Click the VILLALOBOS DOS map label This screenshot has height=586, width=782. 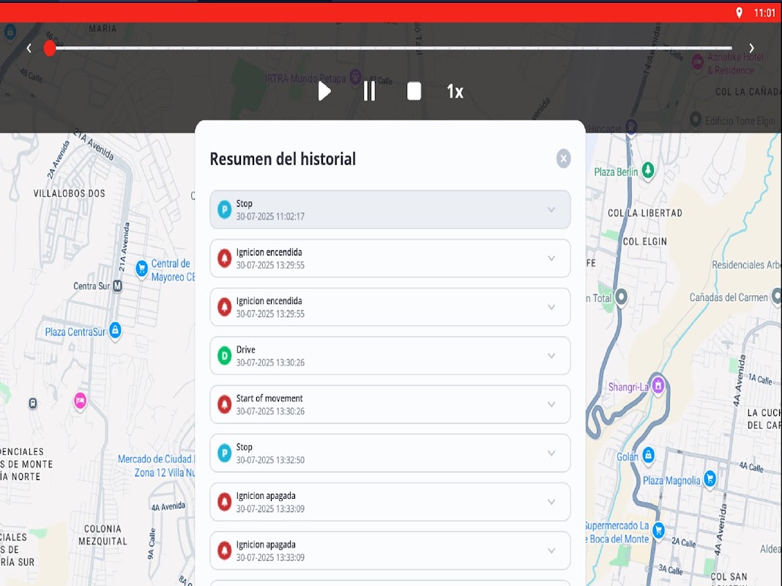70,193
